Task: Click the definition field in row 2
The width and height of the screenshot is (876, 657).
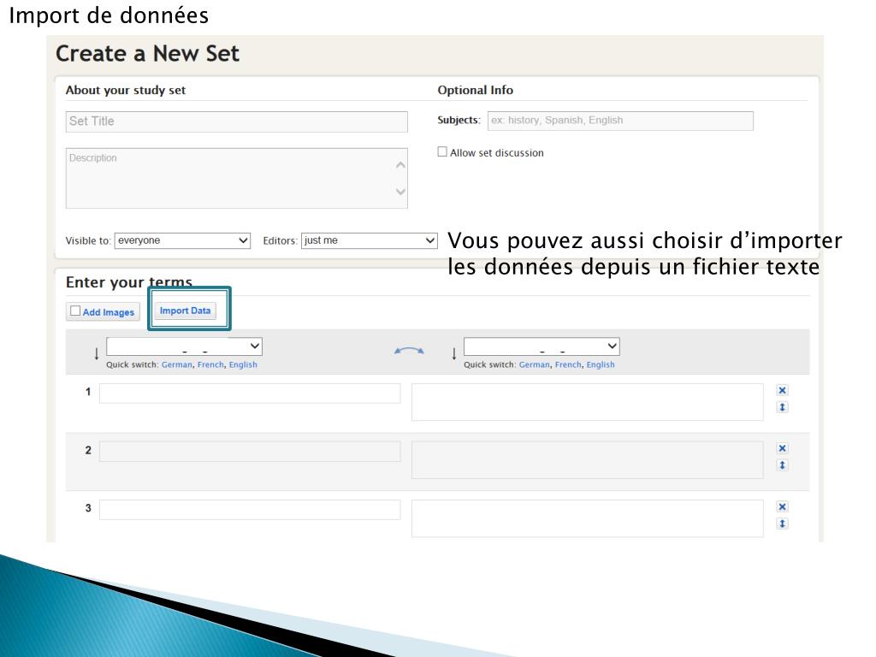Action: coord(587,459)
